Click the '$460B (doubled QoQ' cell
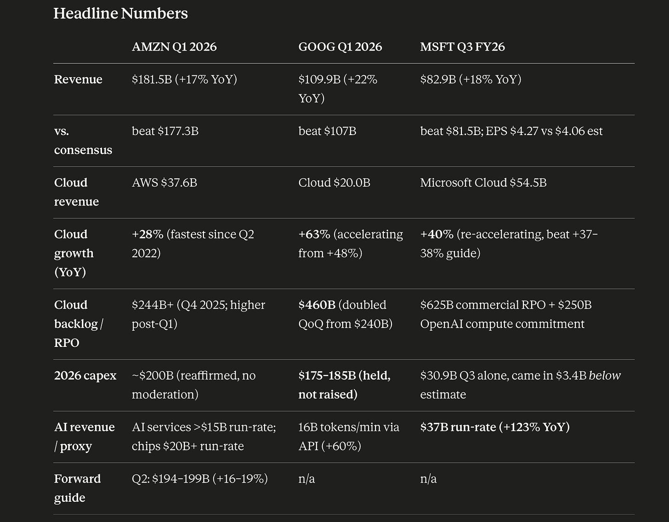Image resolution: width=669 pixels, height=522 pixels. coord(346,314)
